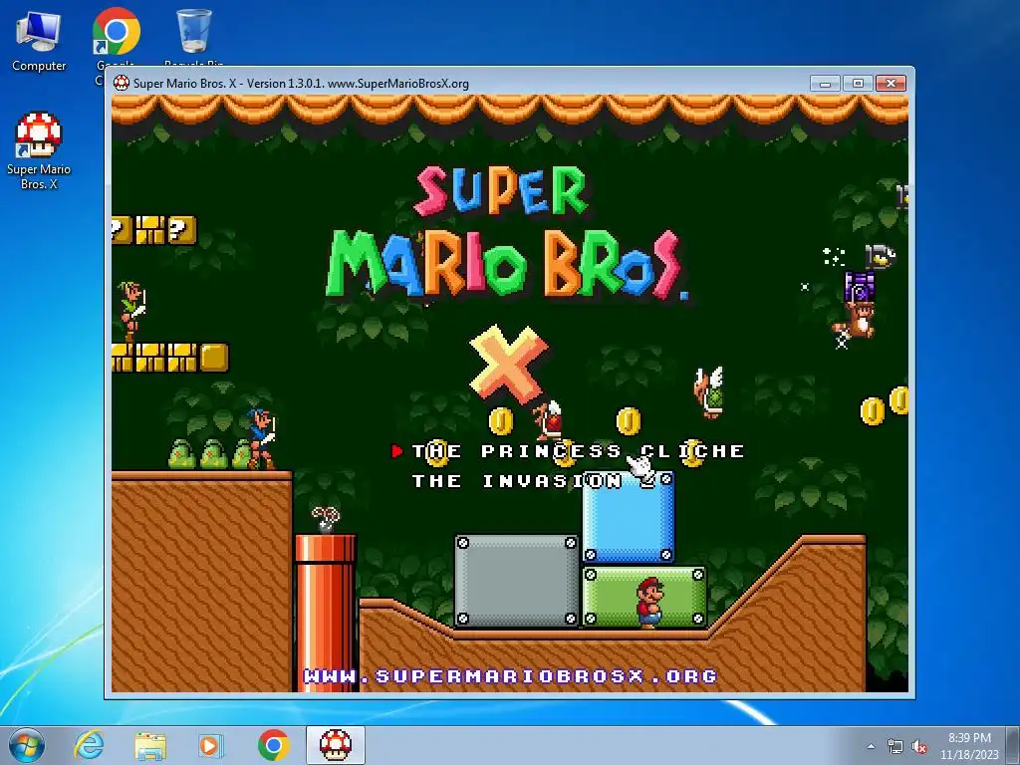Select THE INVASION 2 episode

pyautogui.click(x=534, y=481)
